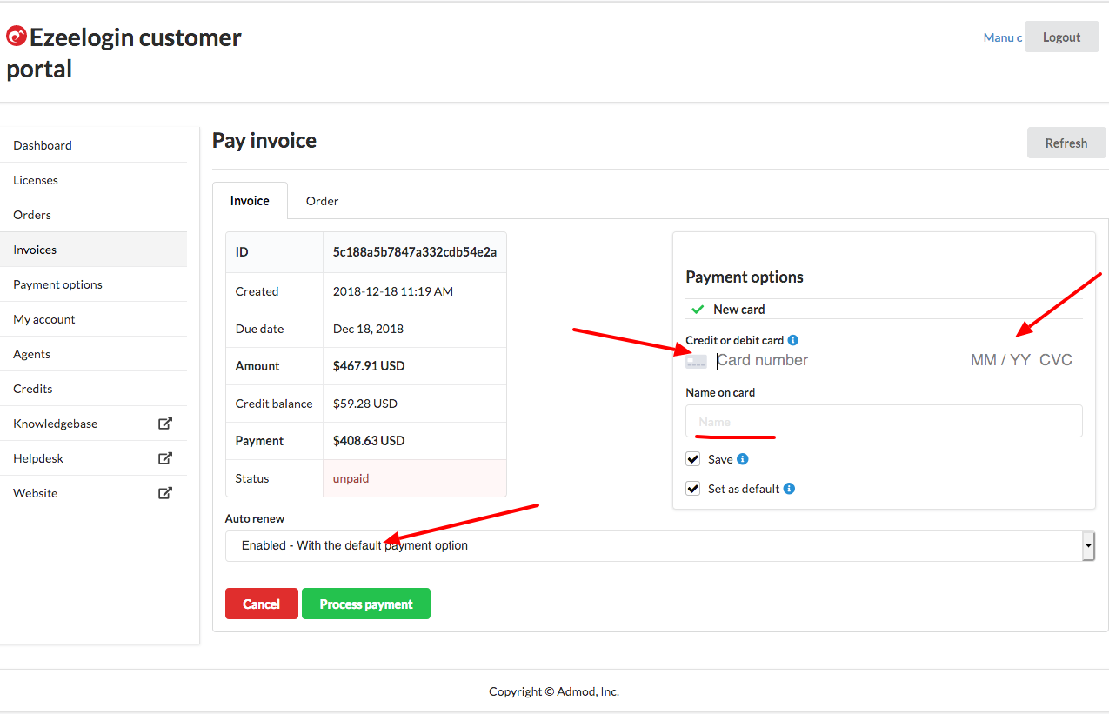Click the Refresh button

click(1066, 143)
